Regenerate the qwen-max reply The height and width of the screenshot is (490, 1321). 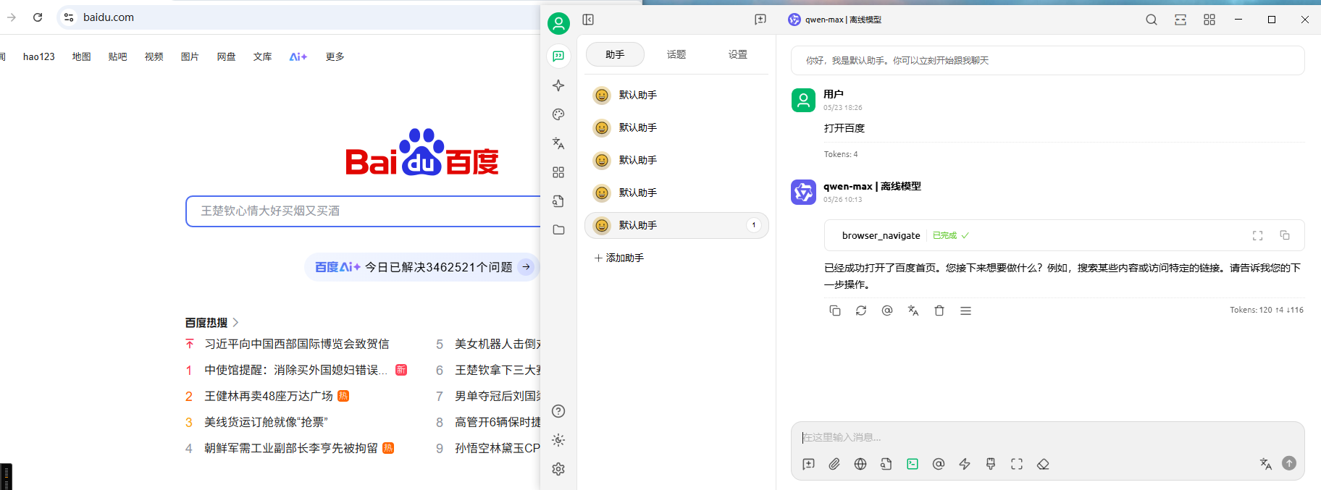(861, 311)
